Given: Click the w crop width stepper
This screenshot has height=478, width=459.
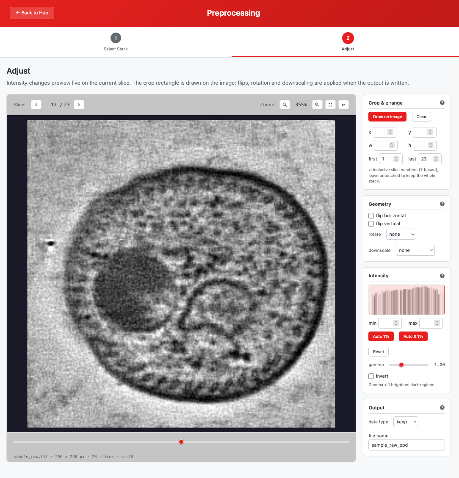Looking at the screenshot, I should (392, 145).
